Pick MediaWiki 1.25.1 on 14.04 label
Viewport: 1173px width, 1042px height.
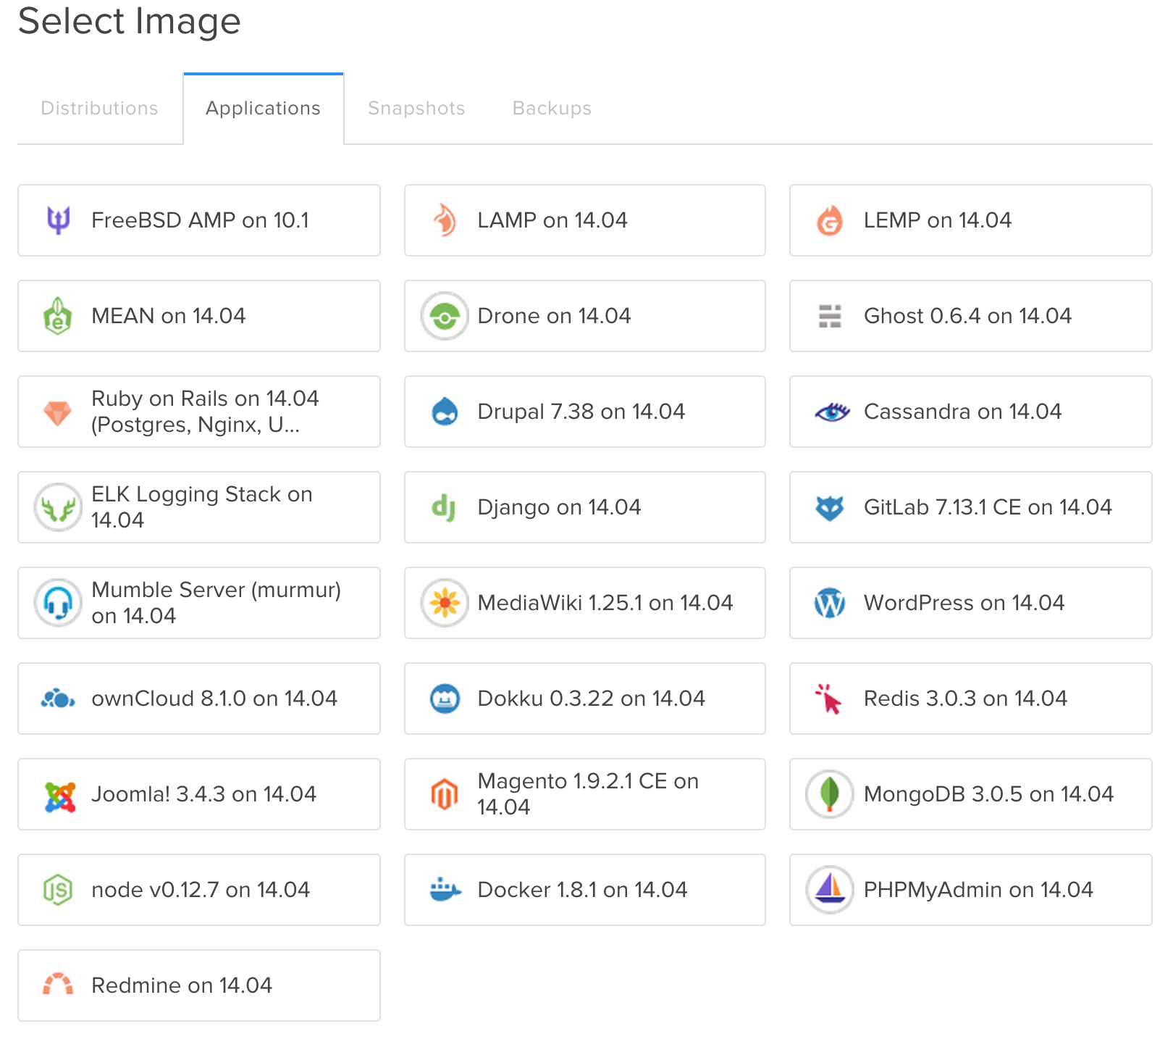click(605, 603)
